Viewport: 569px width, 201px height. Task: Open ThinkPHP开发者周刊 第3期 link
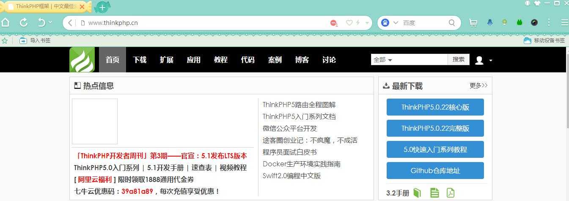160,156
